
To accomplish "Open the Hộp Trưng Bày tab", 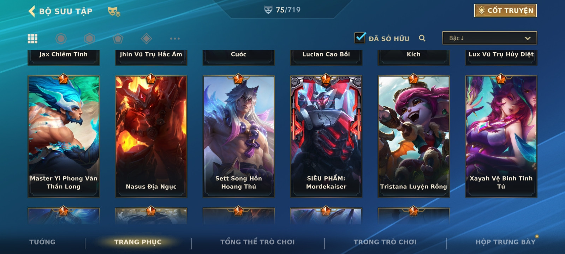I will pos(505,242).
